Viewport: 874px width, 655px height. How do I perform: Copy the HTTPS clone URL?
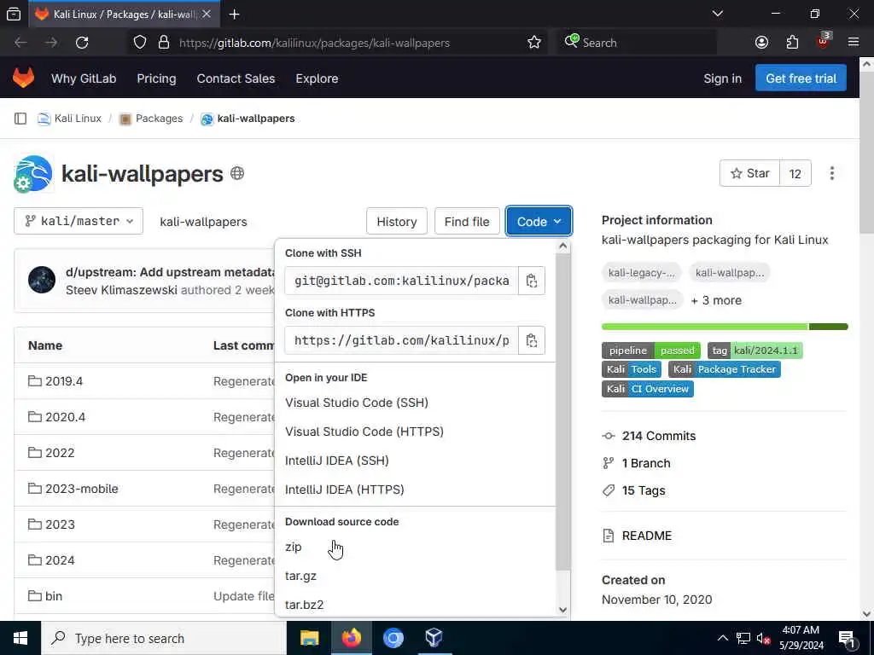tap(532, 340)
